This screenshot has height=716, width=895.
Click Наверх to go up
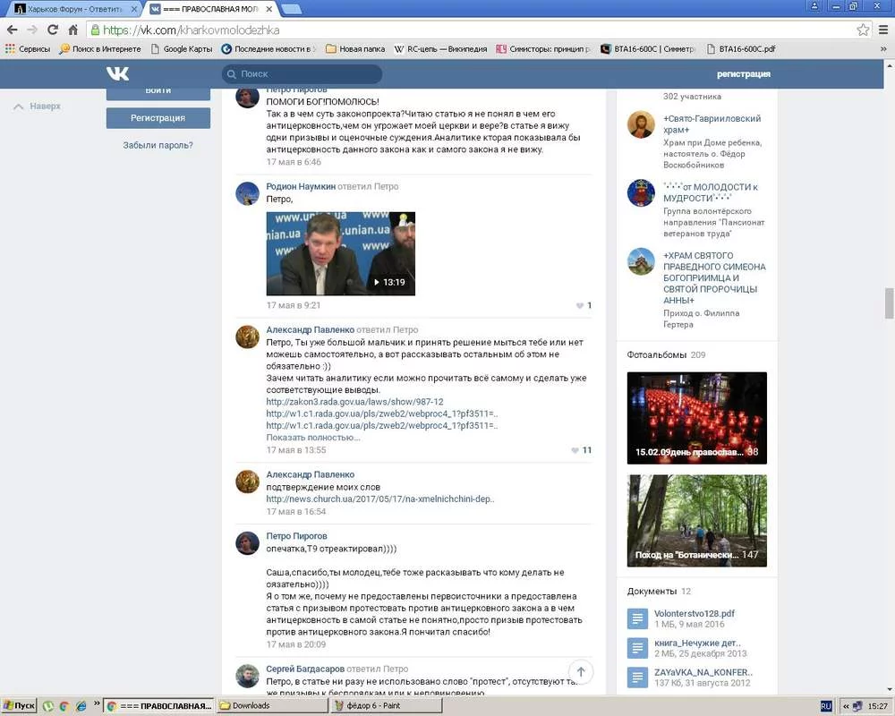pos(37,107)
